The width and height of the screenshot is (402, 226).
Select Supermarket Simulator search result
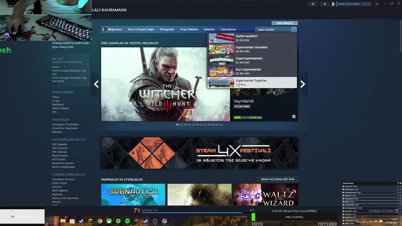coord(252,49)
